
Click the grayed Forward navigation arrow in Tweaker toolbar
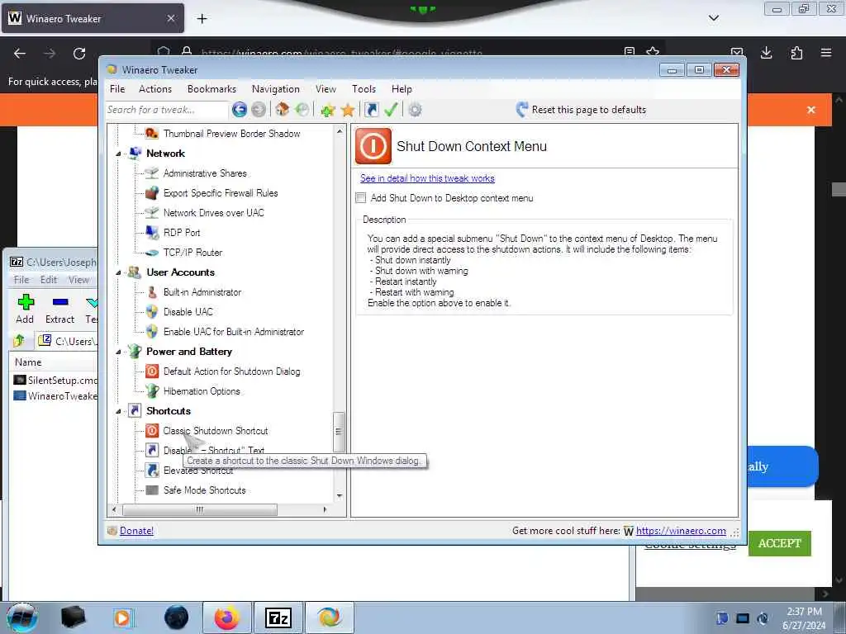(259, 110)
